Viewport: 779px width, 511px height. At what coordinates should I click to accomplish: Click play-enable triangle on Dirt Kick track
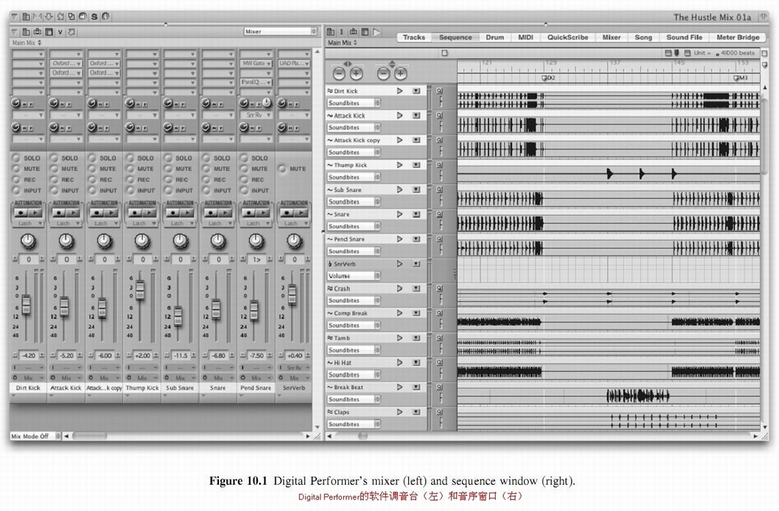coord(400,91)
